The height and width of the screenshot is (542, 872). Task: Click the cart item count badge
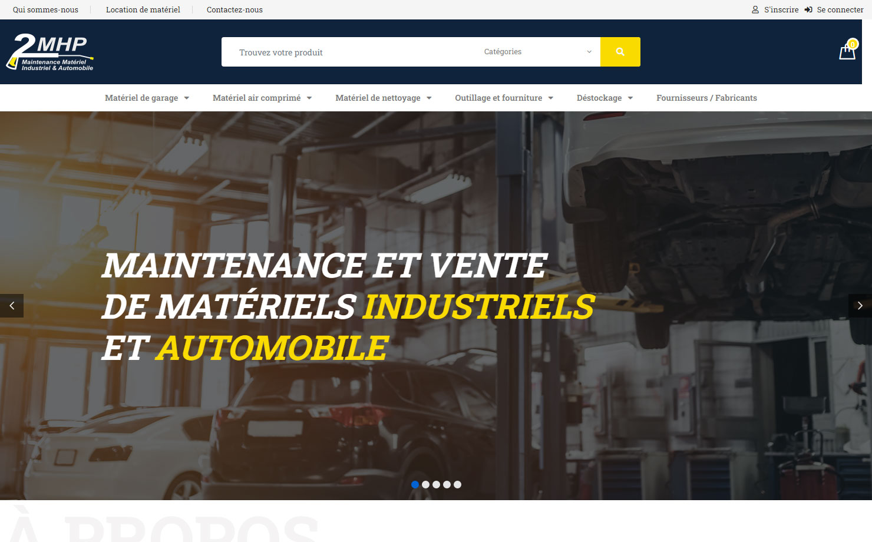(853, 44)
